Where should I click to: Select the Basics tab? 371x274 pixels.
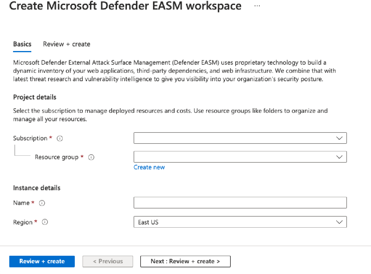(x=22, y=44)
